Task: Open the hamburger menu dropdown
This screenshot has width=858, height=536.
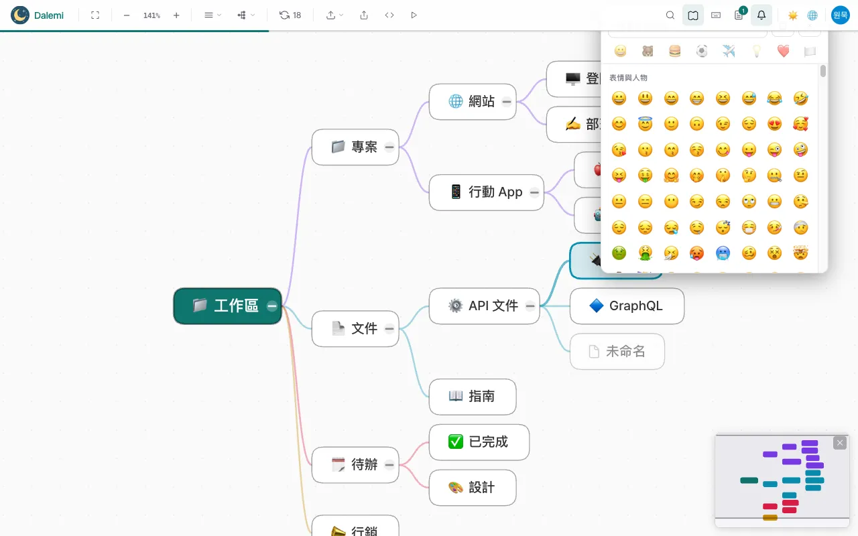Action: pyautogui.click(x=212, y=15)
